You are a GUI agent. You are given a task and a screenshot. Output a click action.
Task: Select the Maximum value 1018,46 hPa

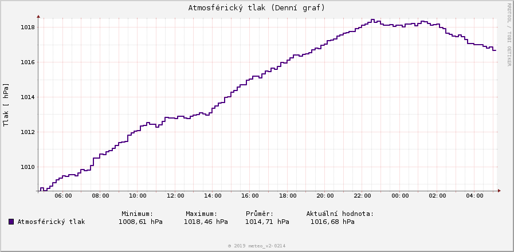pos(206,222)
